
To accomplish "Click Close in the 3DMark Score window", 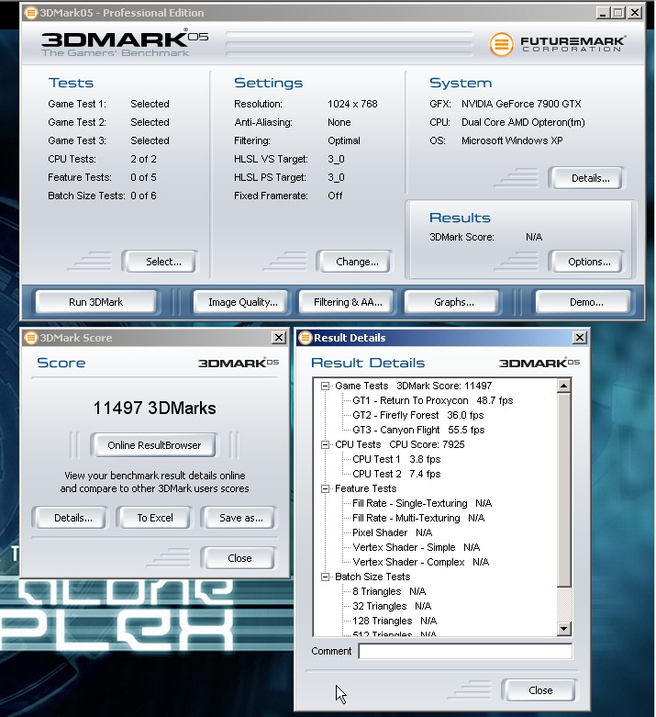I will [x=239, y=558].
